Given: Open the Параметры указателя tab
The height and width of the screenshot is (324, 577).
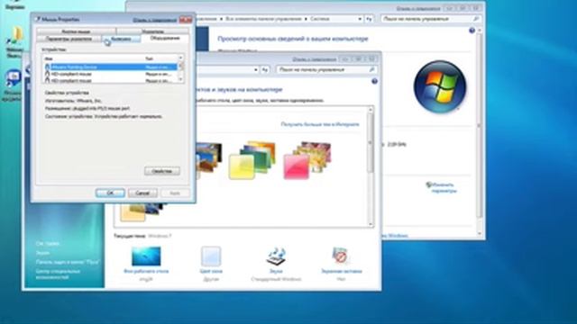Looking at the screenshot, I should [69, 39].
